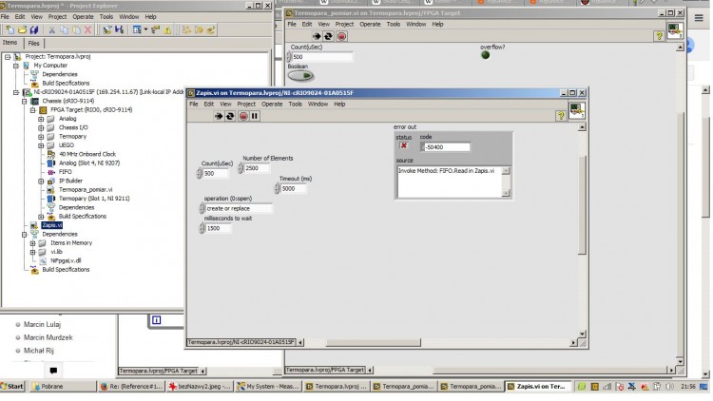Click the error source box scroll down arrow
Screen dimensions: 713x401
(506, 193)
